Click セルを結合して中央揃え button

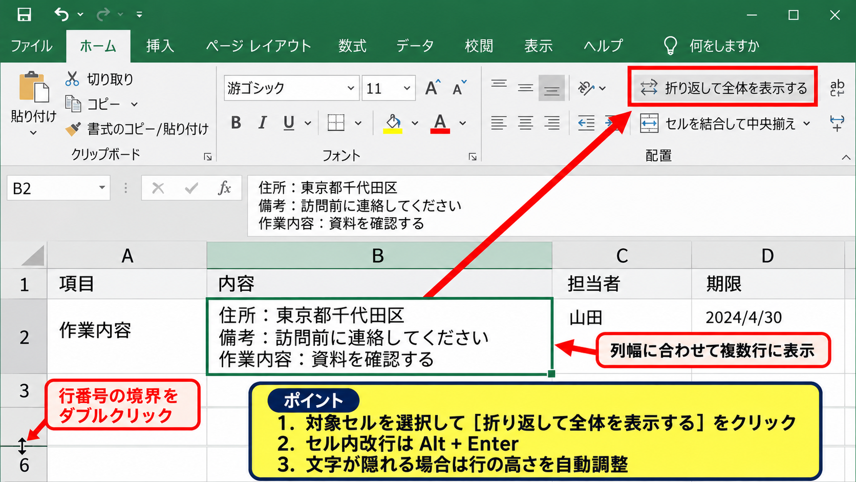tap(719, 123)
